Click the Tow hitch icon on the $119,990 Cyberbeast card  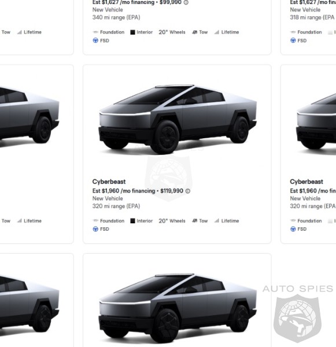point(194,221)
